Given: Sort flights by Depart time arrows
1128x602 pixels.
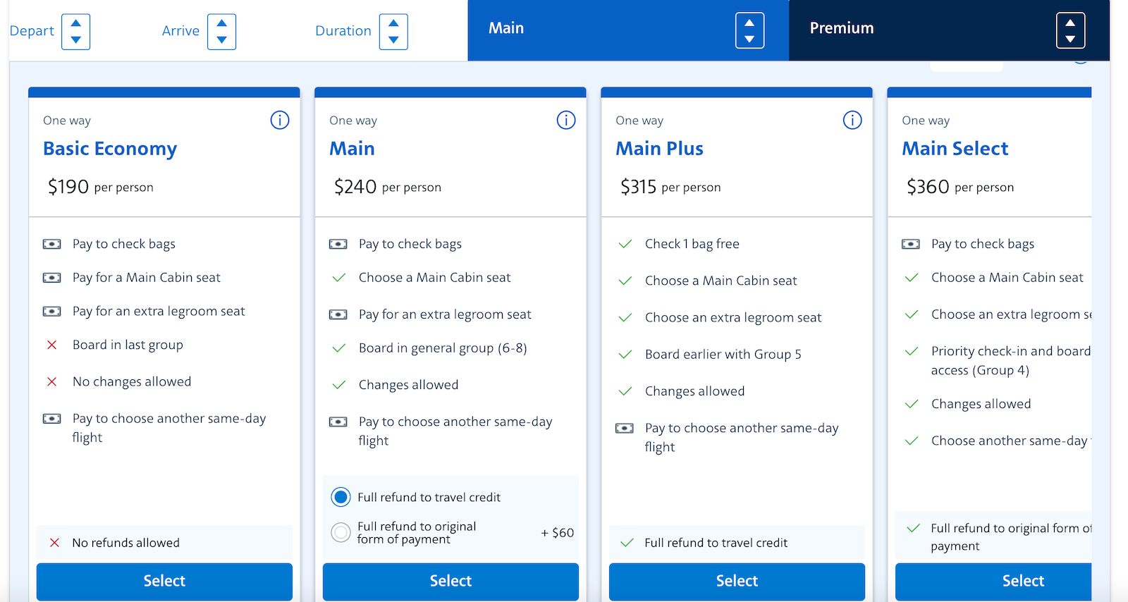Looking at the screenshot, I should point(76,32).
